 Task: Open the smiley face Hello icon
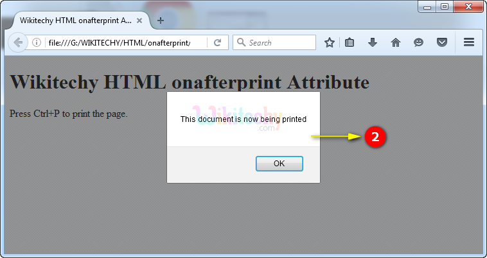pos(418,42)
